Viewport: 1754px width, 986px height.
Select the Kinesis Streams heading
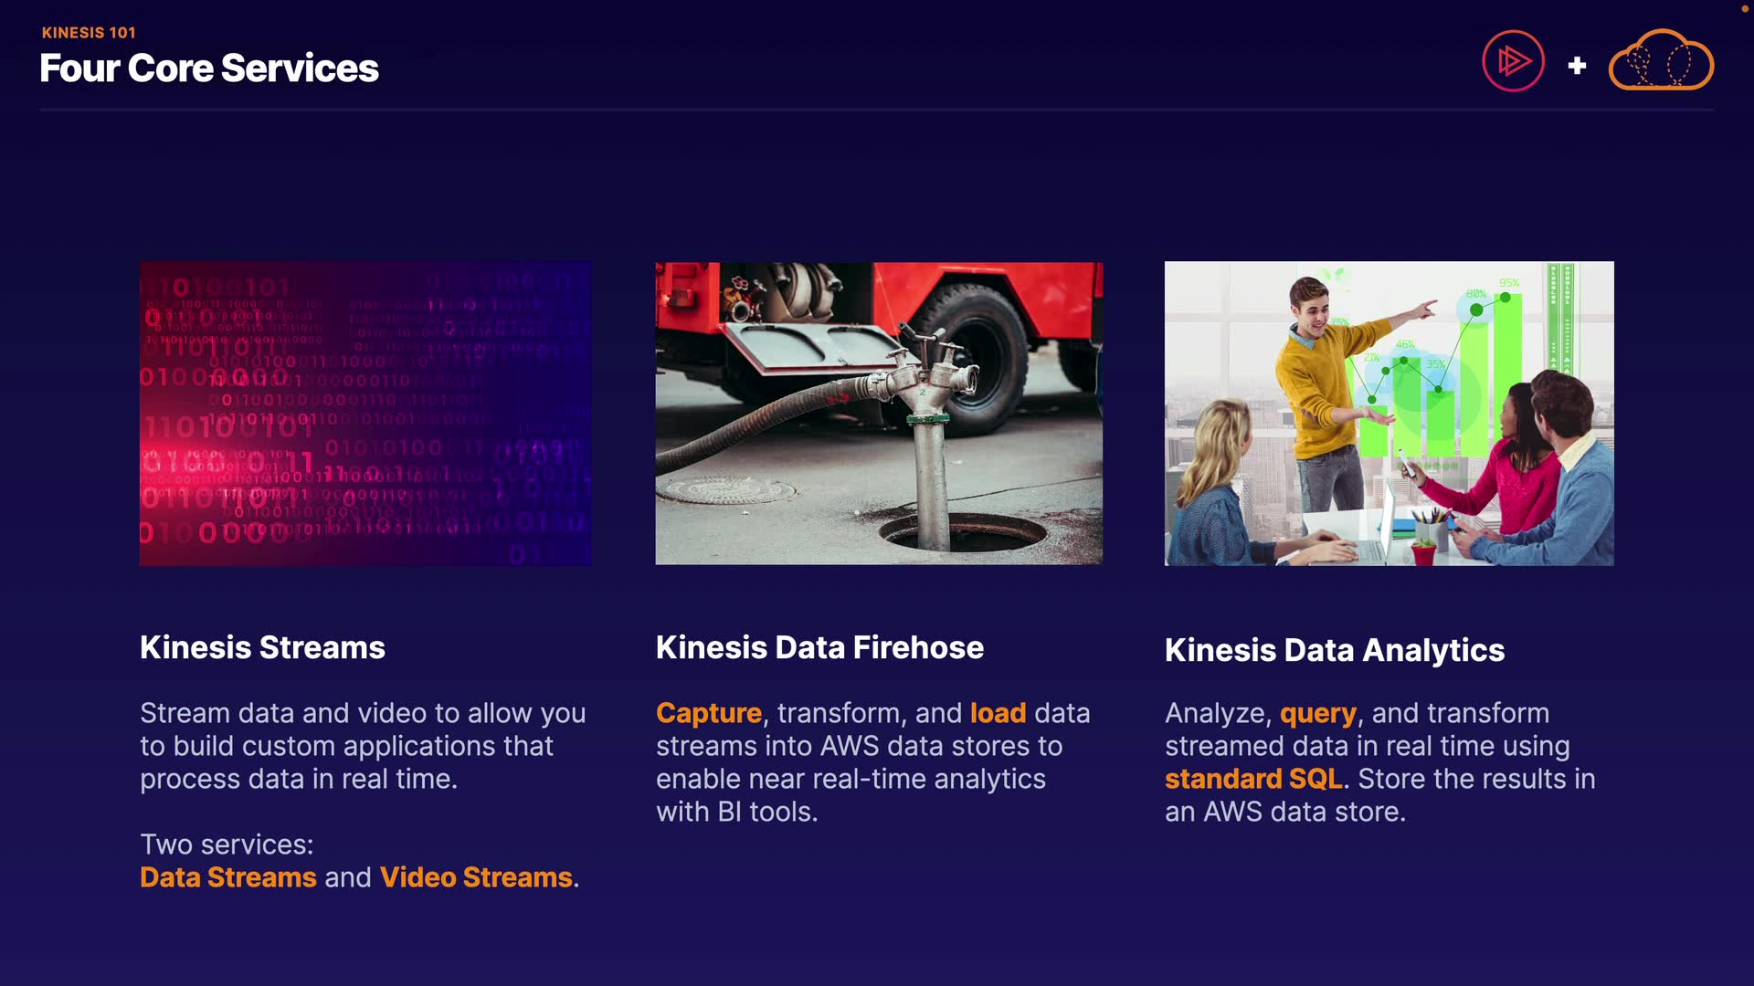coord(262,647)
